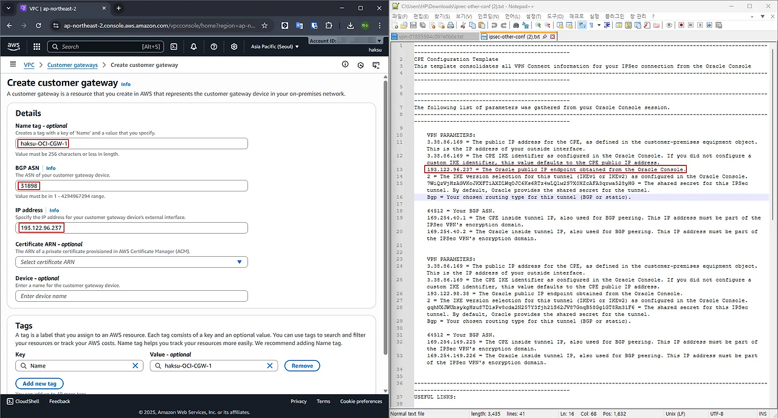Bookmark this page with the star icon

264,26
